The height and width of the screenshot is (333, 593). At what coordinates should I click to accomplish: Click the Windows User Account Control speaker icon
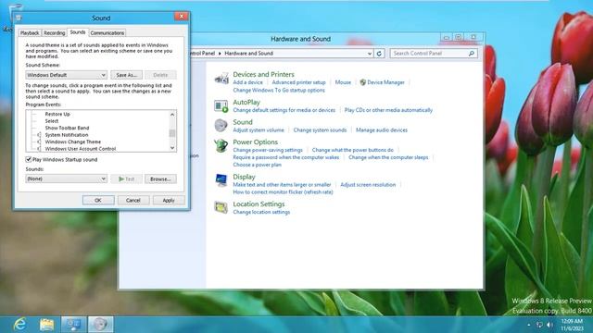pos(39,149)
